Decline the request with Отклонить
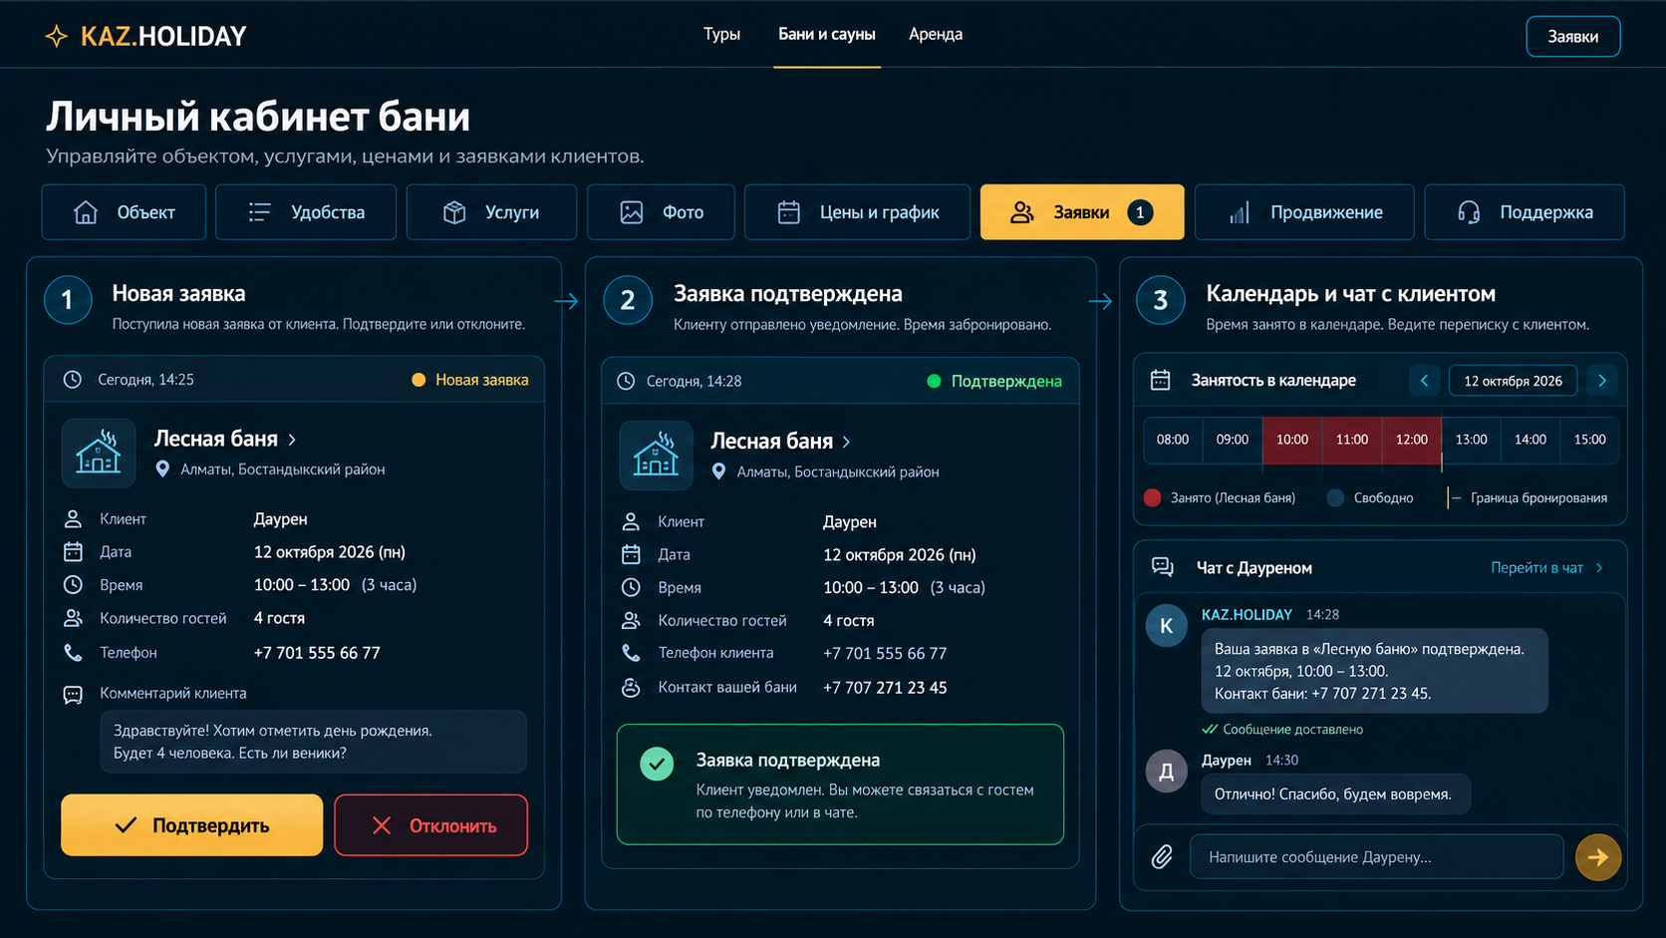1666x938 pixels. tap(431, 825)
